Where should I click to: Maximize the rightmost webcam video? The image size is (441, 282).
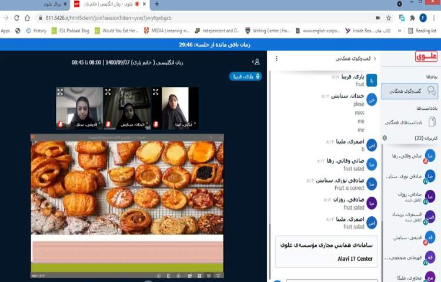[x=156, y=92]
